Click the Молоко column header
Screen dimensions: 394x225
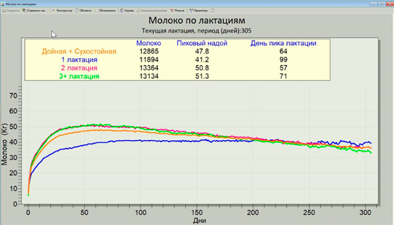(x=149, y=43)
